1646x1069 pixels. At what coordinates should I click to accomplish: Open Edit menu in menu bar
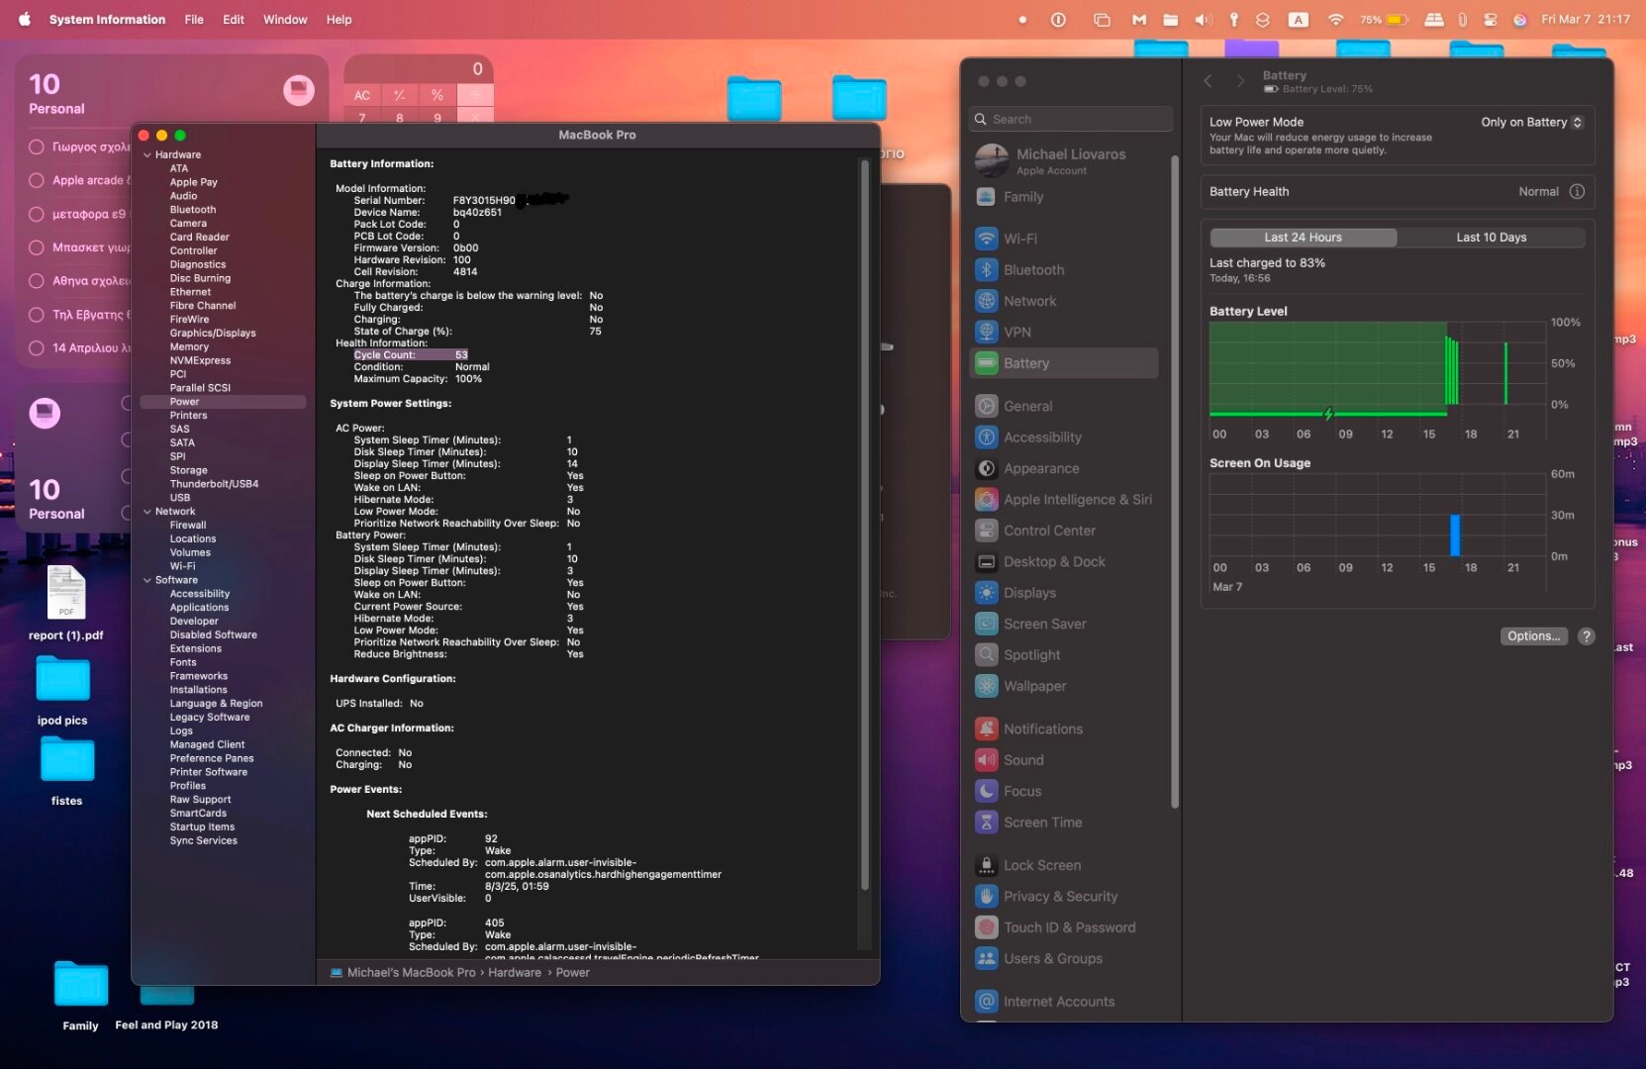[x=234, y=19]
